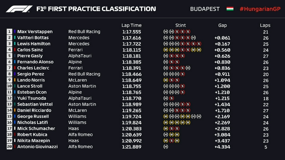This screenshot has width=285, height=160.
Task: Click Max Verstappen's team color bar
Action: click(x=15, y=32)
